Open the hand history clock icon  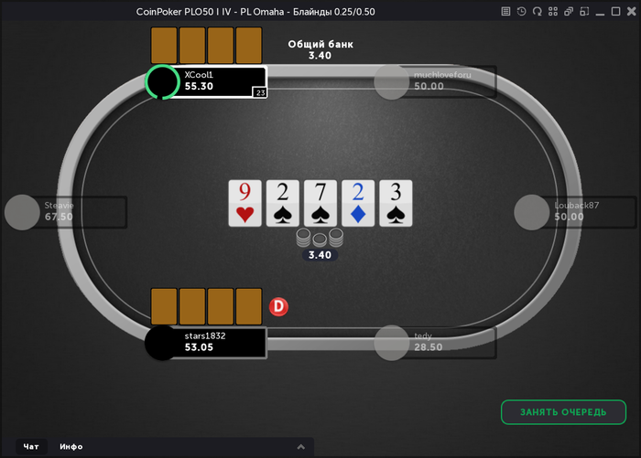[521, 12]
